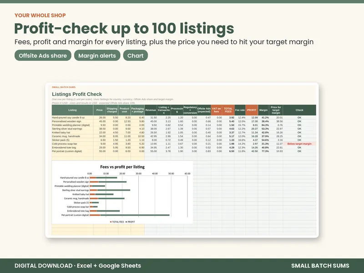The height and width of the screenshot is (273, 364).
Task: Click the 'DIGITAL DOWNLOAD · Excel + Google Sheets' footer text
Action: coord(78,266)
